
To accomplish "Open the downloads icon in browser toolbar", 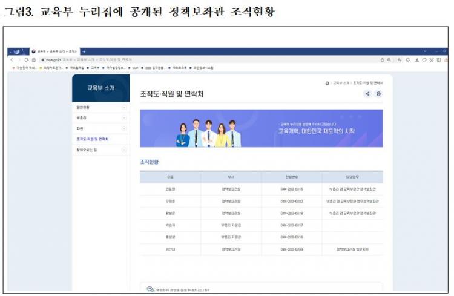I will tap(417, 60).
